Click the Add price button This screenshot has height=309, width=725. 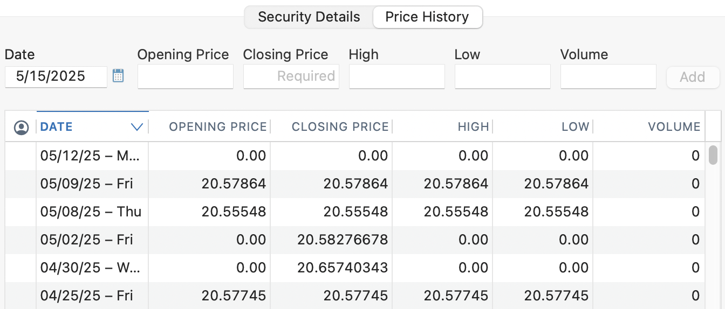[x=693, y=77]
